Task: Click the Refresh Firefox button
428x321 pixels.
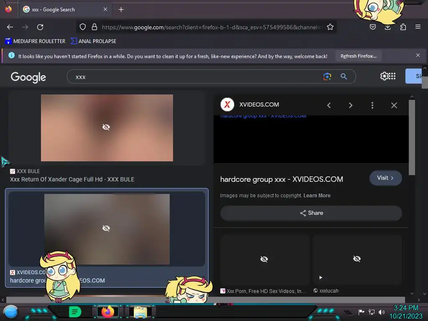Action: pyautogui.click(x=358, y=56)
